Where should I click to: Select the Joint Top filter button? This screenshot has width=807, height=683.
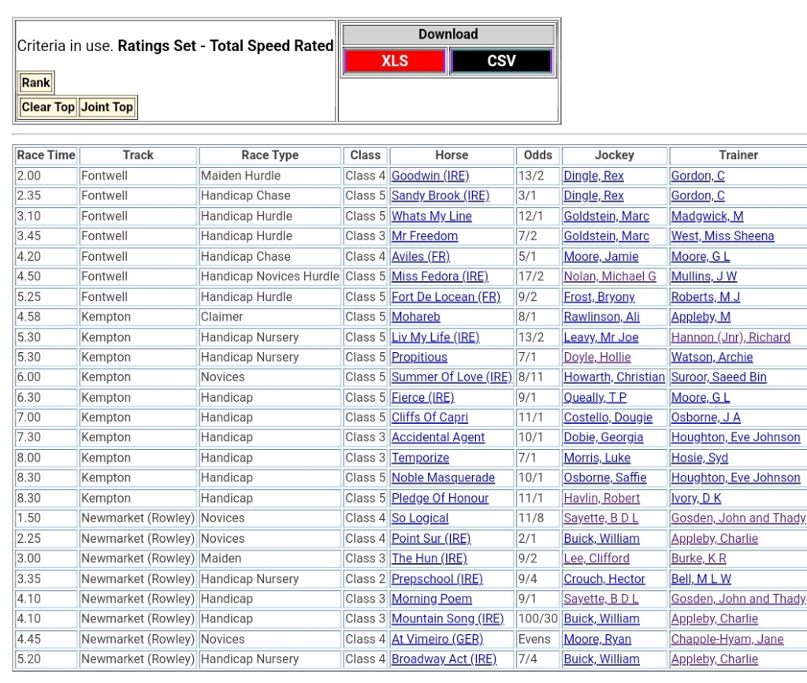[x=108, y=107]
